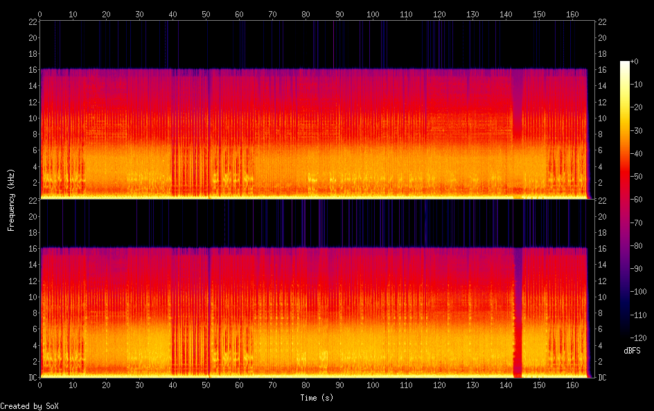This screenshot has height=411, width=654.
Task: Click the 0 tick on the top time axis
Action: click(x=40, y=14)
